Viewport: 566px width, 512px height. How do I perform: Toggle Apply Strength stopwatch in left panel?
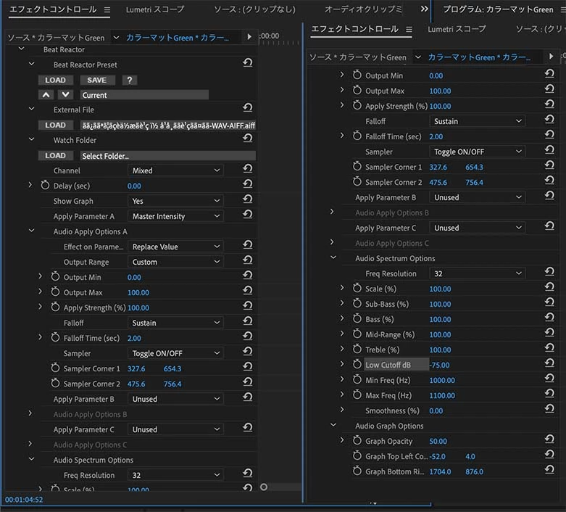pos(55,307)
